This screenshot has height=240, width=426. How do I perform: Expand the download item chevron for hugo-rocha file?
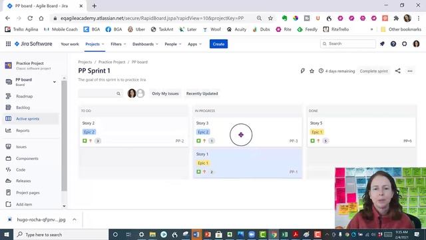(x=75, y=219)
